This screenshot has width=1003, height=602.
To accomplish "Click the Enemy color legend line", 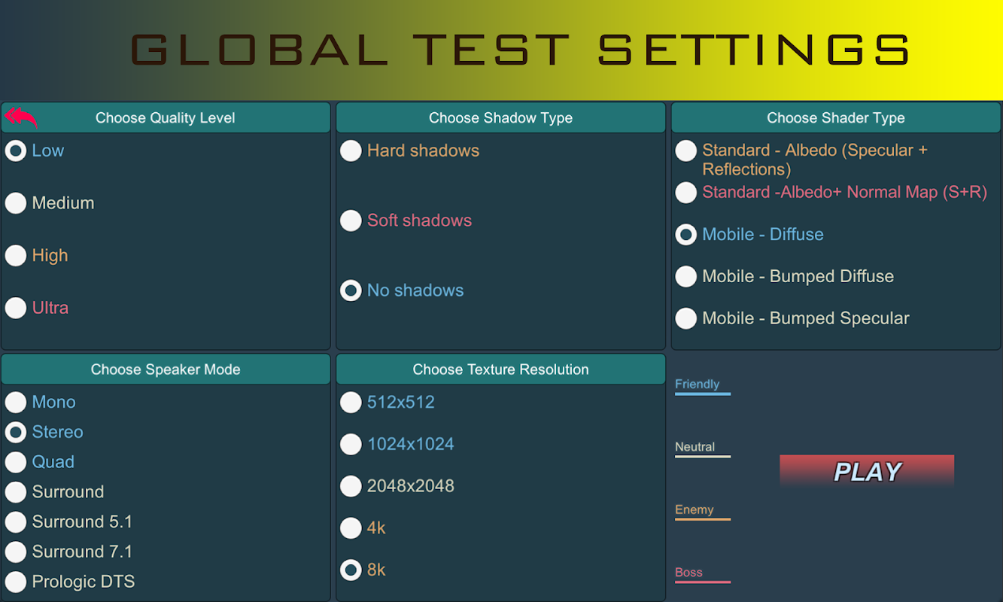I will point(703,519).
